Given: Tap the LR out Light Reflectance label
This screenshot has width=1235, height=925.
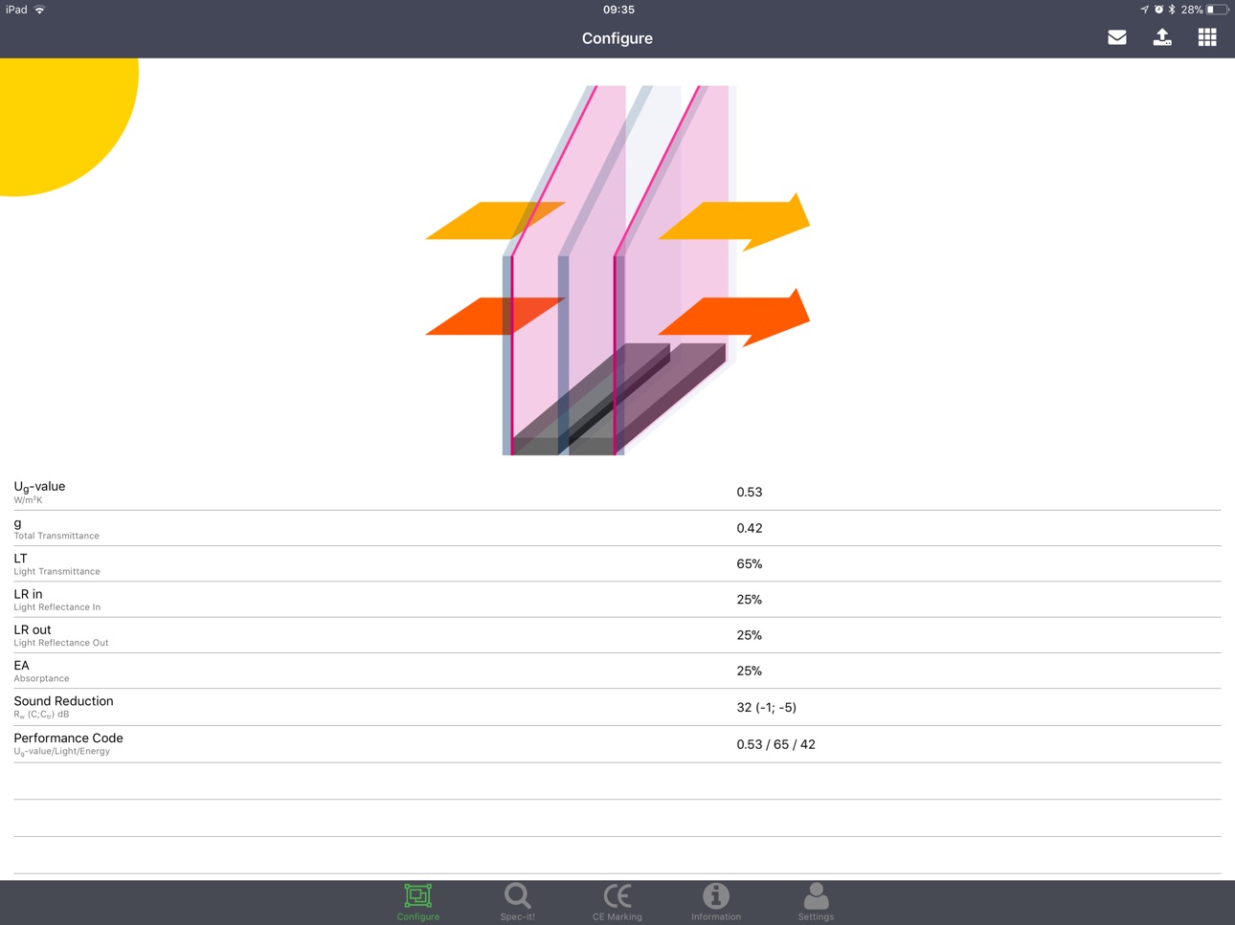Looking at the screenshot, I should coord(61,635).
